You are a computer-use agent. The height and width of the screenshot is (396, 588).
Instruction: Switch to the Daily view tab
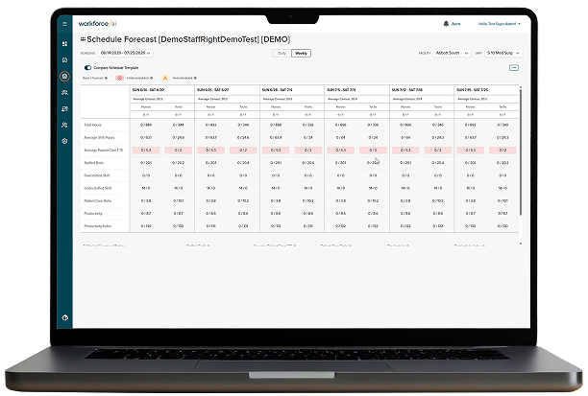point(282,53)
